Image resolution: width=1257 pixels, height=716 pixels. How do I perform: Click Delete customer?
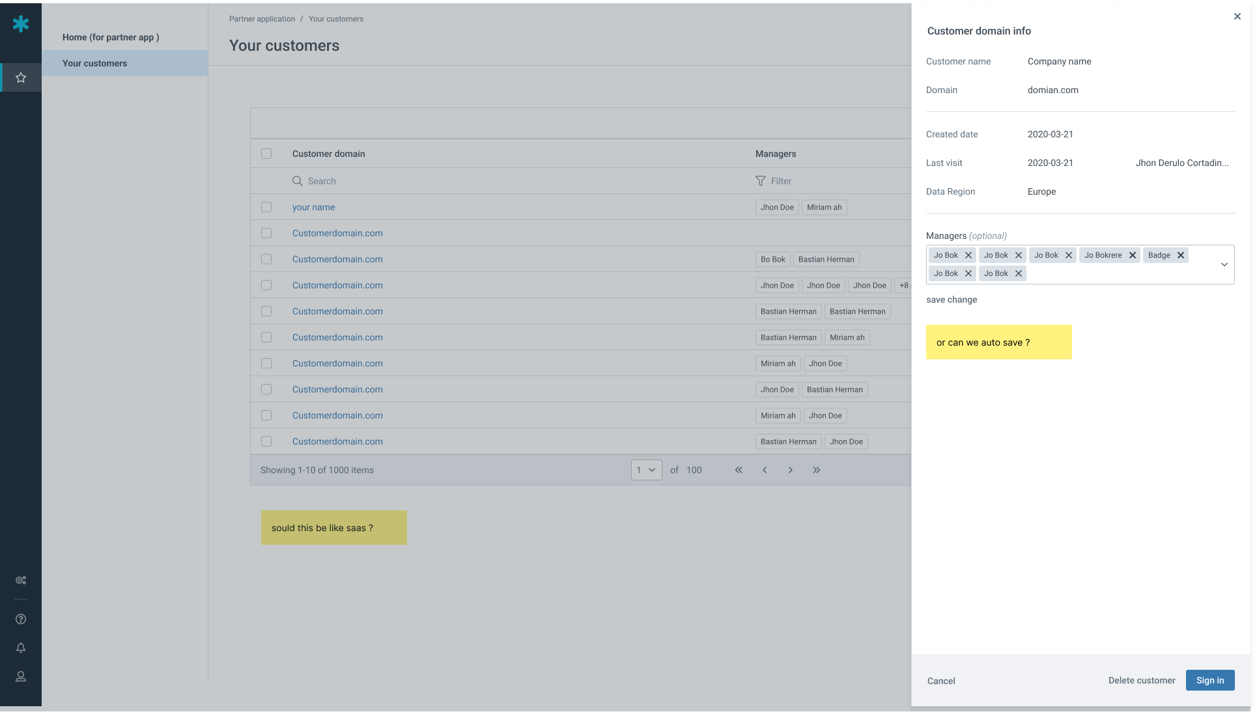(1142, 680)
